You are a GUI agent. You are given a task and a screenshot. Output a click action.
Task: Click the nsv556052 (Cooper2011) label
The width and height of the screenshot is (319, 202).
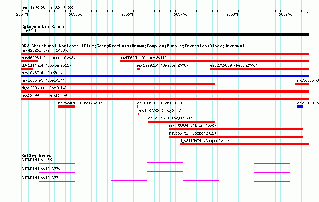pos(192,133)
